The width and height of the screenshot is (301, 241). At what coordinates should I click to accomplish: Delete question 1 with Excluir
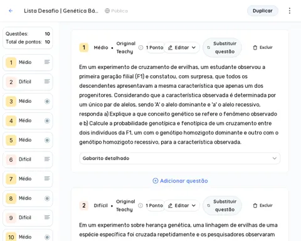coord(263,48)
